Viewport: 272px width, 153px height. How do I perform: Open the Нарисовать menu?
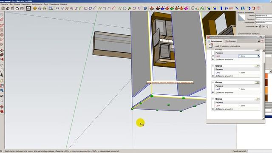point(26,4)
